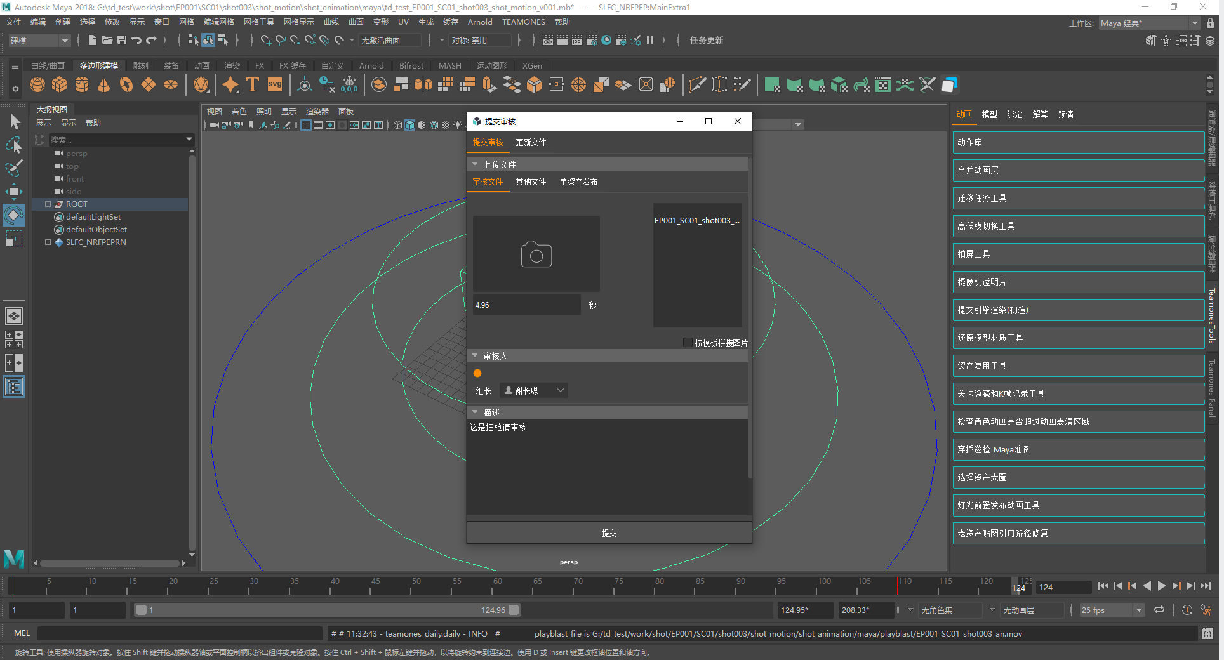Select the polygon Type text tool
Image resolution: width=1224 pixels, height=660 pixels.
pos(253,85)
